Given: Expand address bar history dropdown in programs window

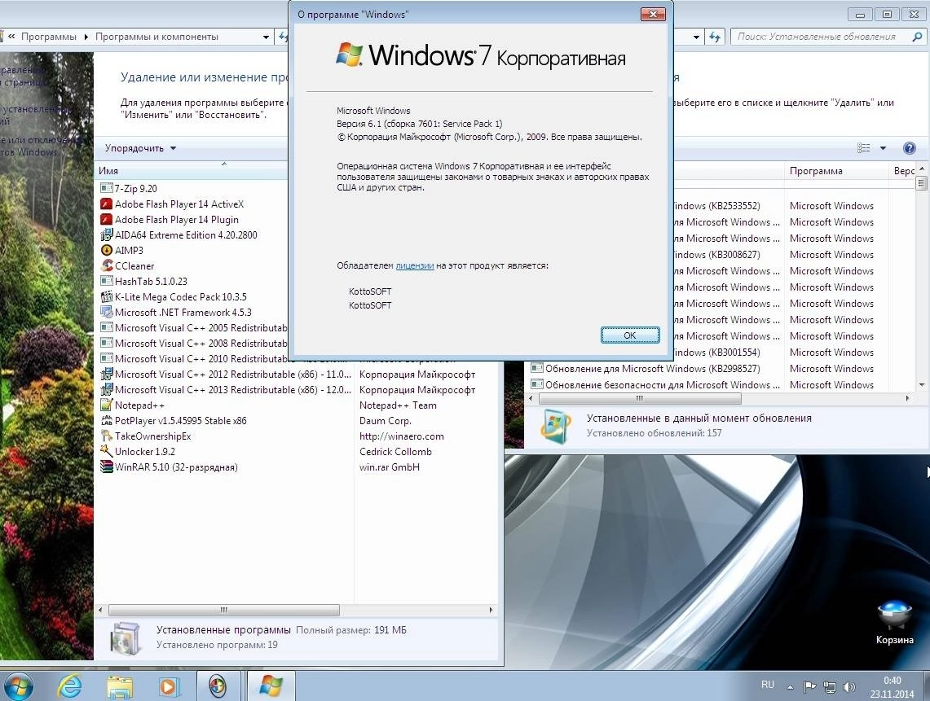Looking at the screenshot, I should pos(266,37).
